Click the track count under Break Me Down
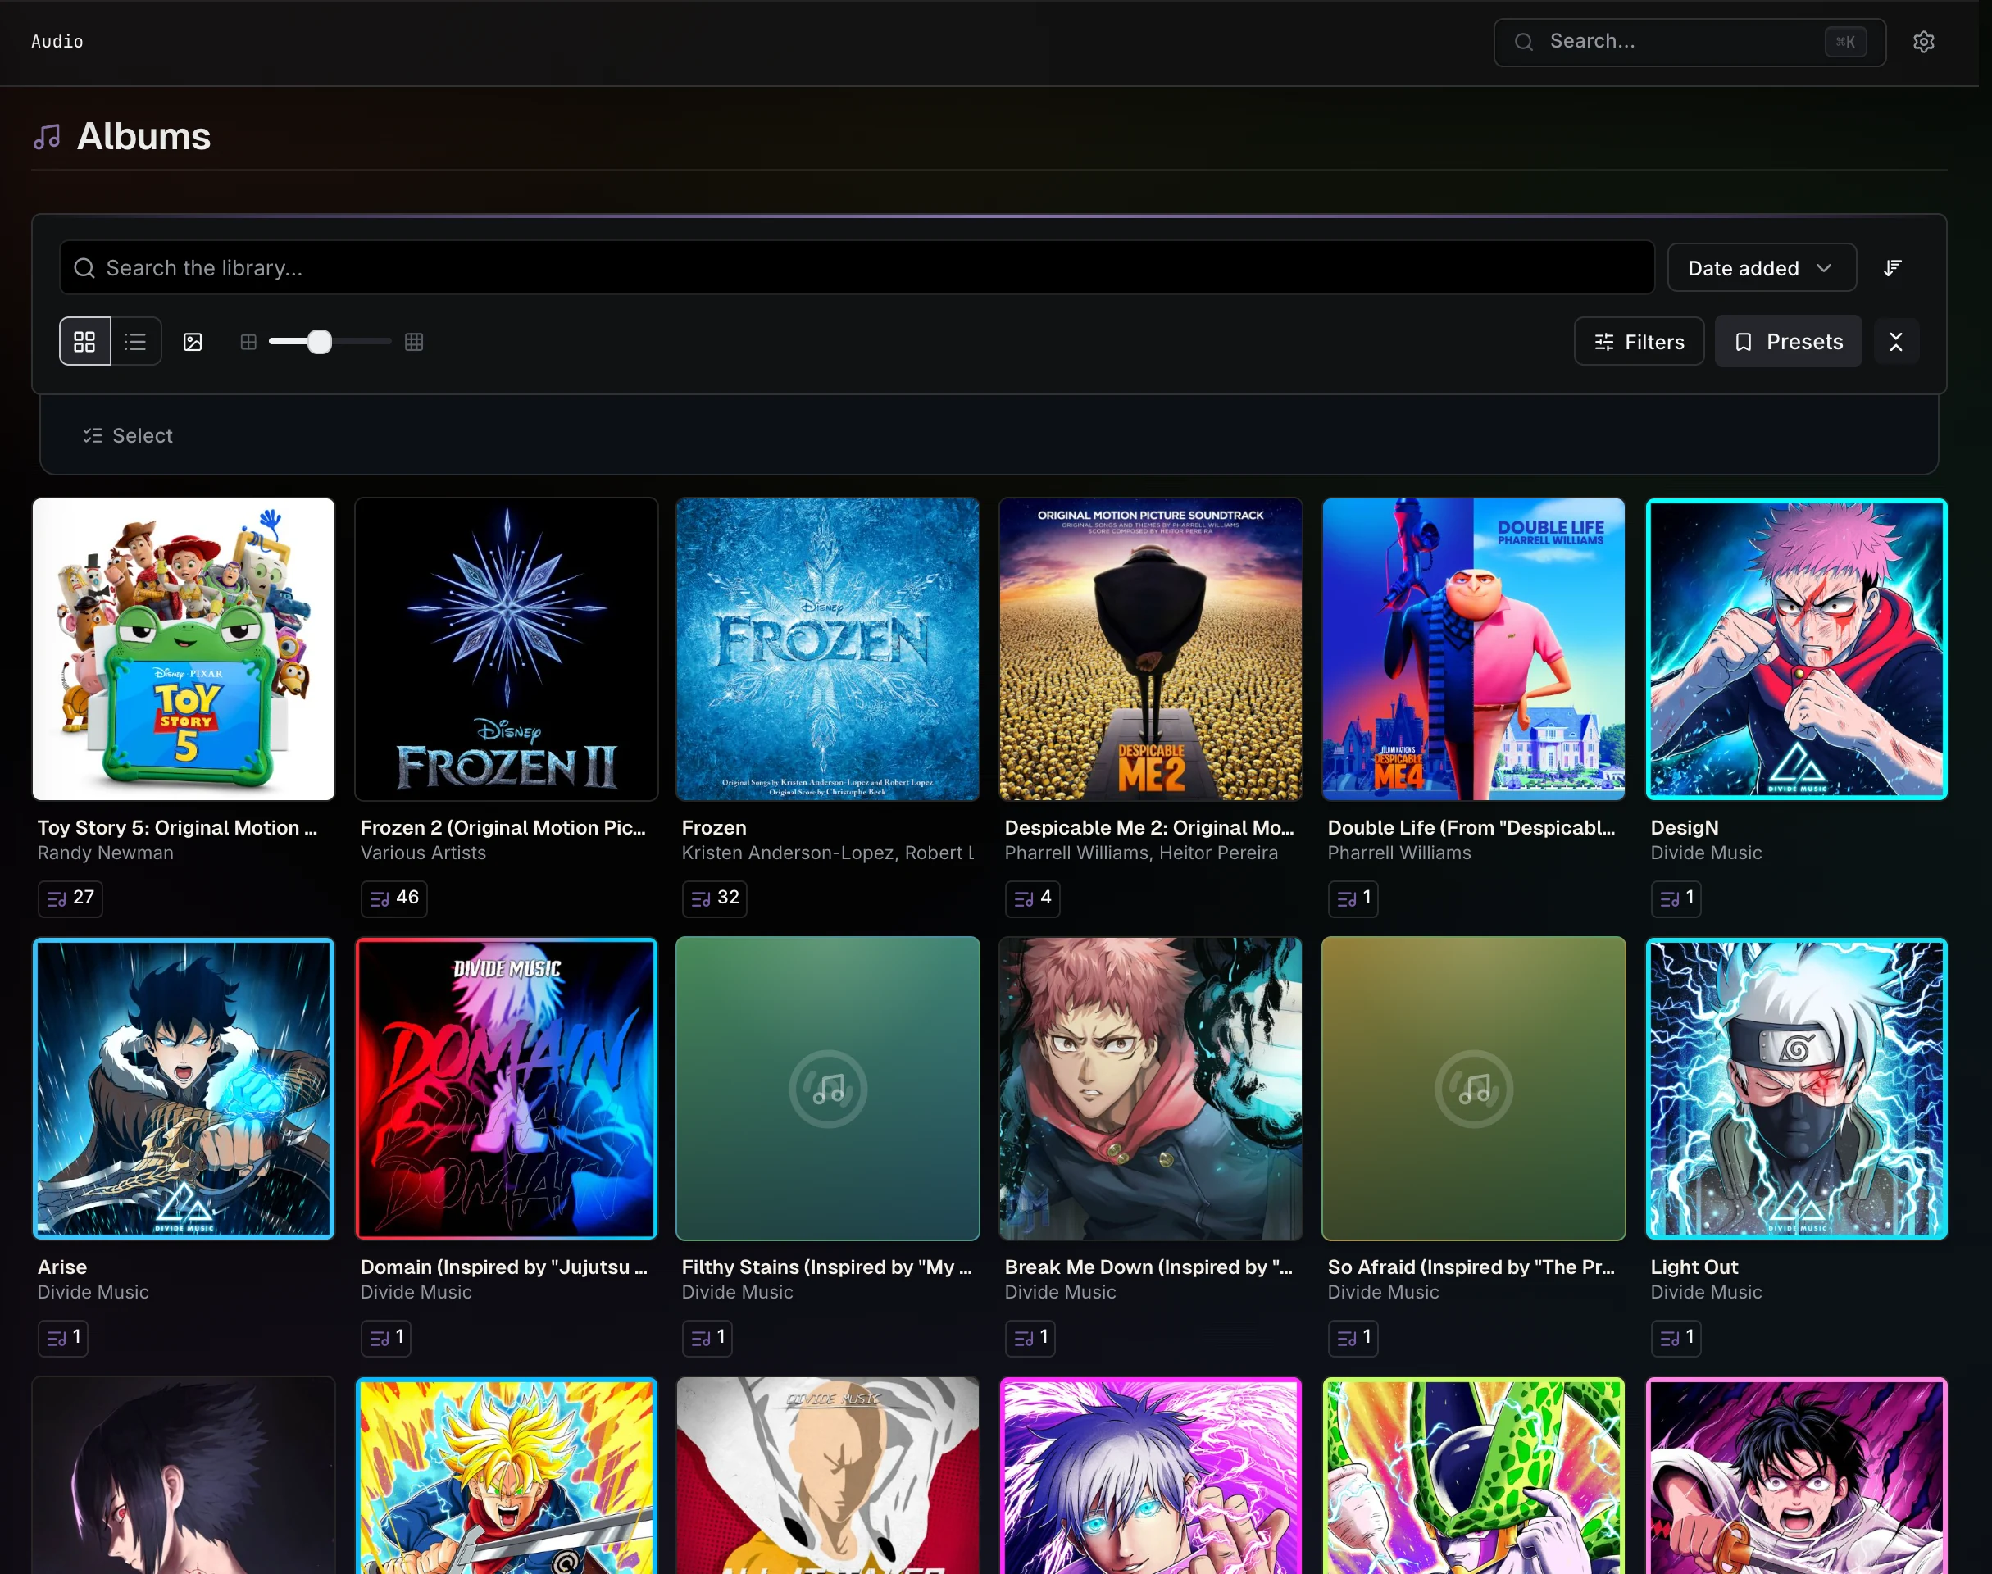 pos(1030,1337)
